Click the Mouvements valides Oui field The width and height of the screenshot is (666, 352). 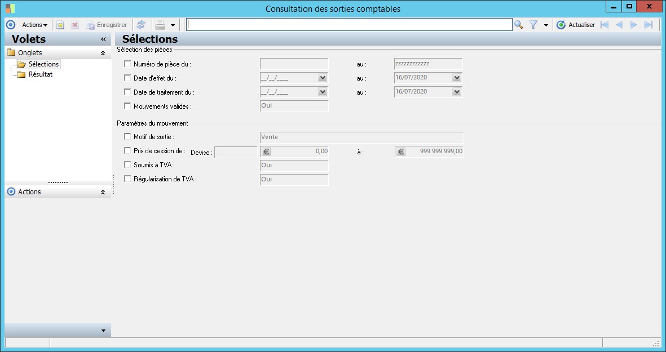coord(294,106)
